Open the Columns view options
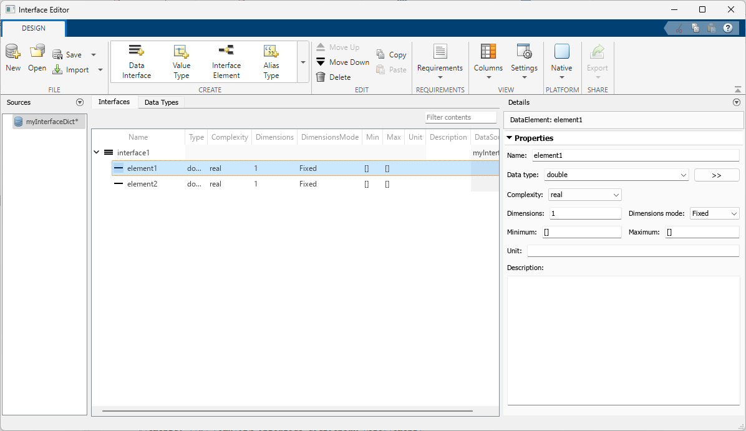746x431 pixels. click(488, 61)
